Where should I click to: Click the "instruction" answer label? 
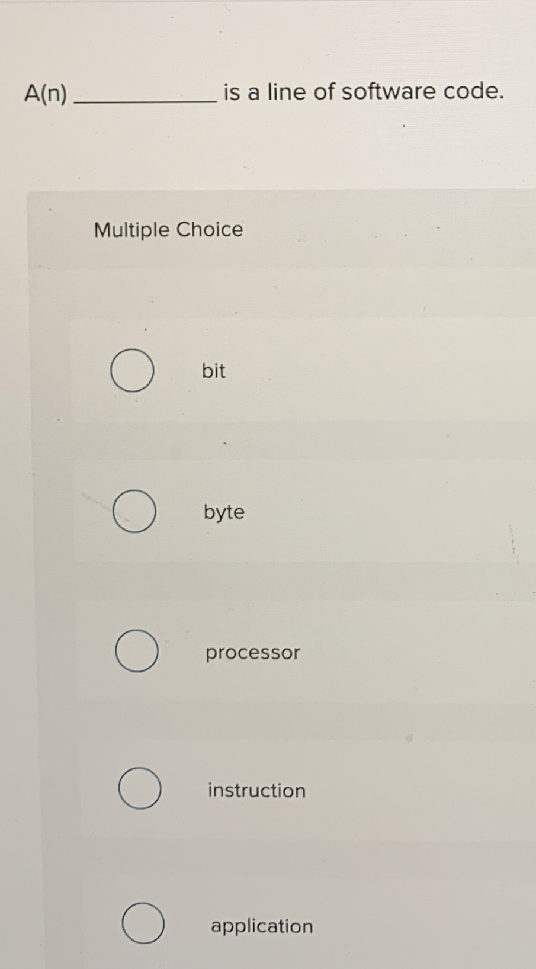click(x=256, y=790)
